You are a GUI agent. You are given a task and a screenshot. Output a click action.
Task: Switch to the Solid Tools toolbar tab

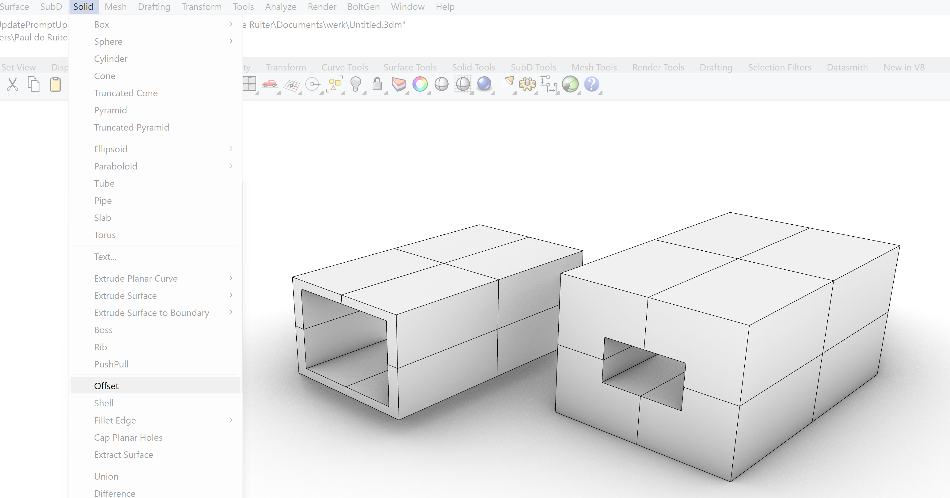(x=473, y=67)
